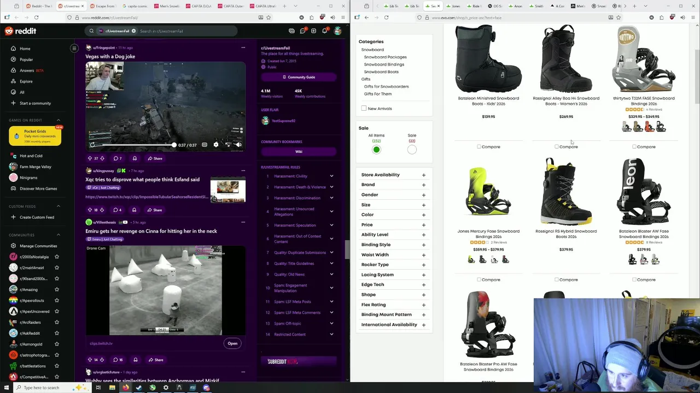The width and height of the screenshot is (700, 393).
Task: Switch to the Jones tab in evo browser
Action: (454, 6)
